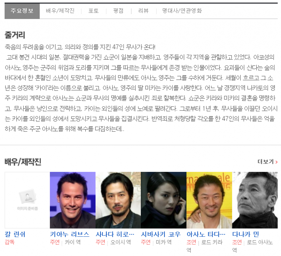The width and height of the screenshot is (281, 256).
Task: Open the 리뷰 tab
Action: point(142,11)
